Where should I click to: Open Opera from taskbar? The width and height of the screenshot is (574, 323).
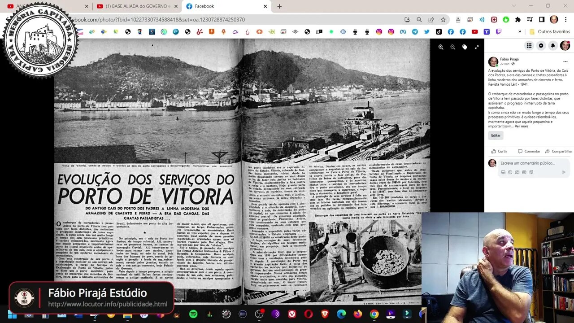click(308, 314)
